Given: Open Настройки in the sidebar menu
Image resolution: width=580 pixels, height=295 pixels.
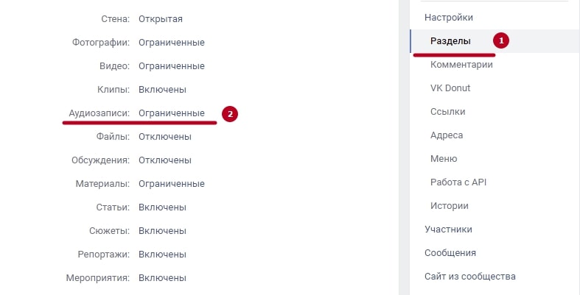Looking at the screenshot, I should [449, 18].
